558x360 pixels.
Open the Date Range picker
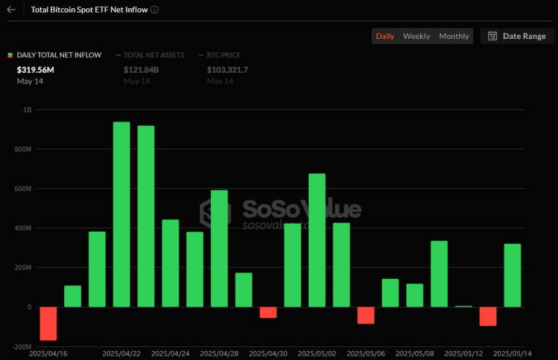coord(517,36)
